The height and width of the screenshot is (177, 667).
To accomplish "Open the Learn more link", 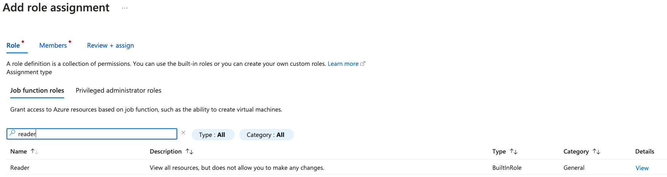I will [x=343, y=64].
